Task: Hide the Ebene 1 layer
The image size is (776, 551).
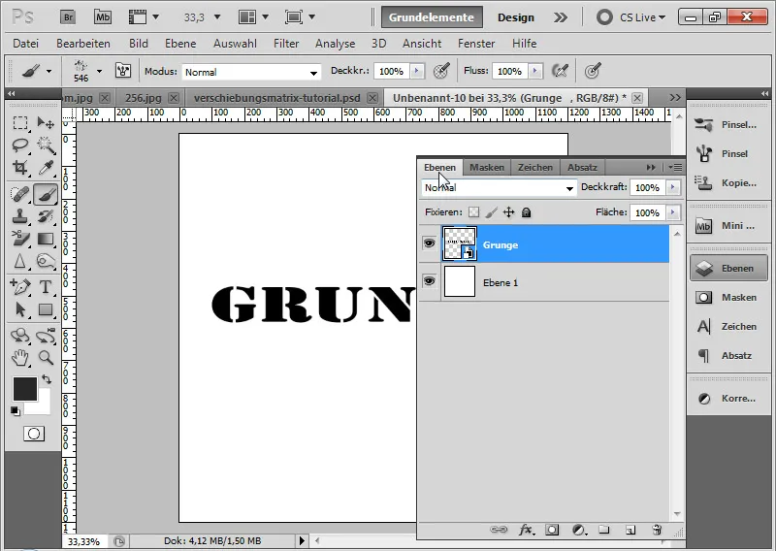Action: (429, 281)
